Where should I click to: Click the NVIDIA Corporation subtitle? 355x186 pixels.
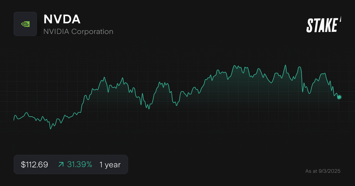(78, 31)
